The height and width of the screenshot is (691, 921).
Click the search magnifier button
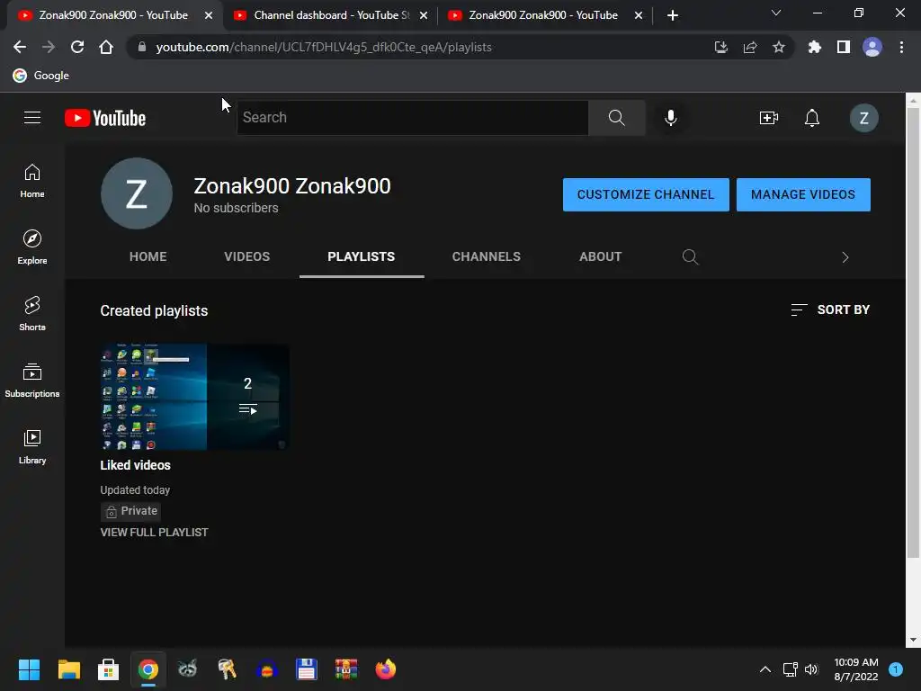point(616,118)
